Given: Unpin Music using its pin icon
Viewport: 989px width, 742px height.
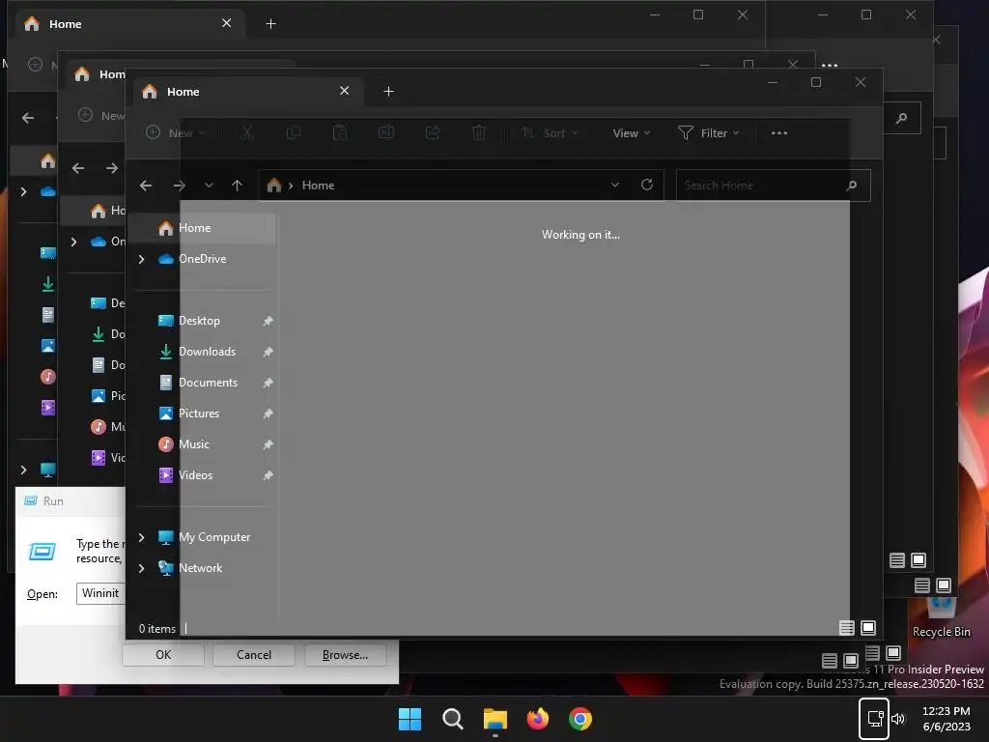Looking at the screenshot, I should pyautogui.click(x=268, y=444).
